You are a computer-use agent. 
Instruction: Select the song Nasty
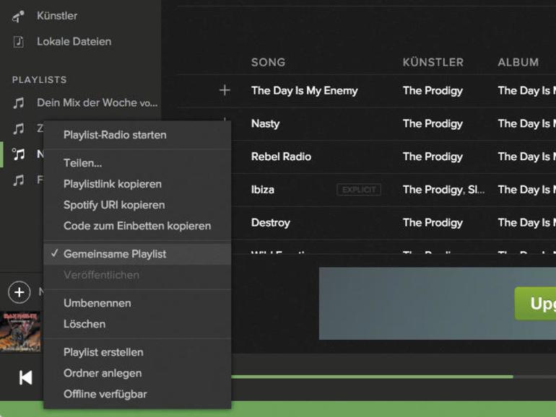[x=265, y=123]
